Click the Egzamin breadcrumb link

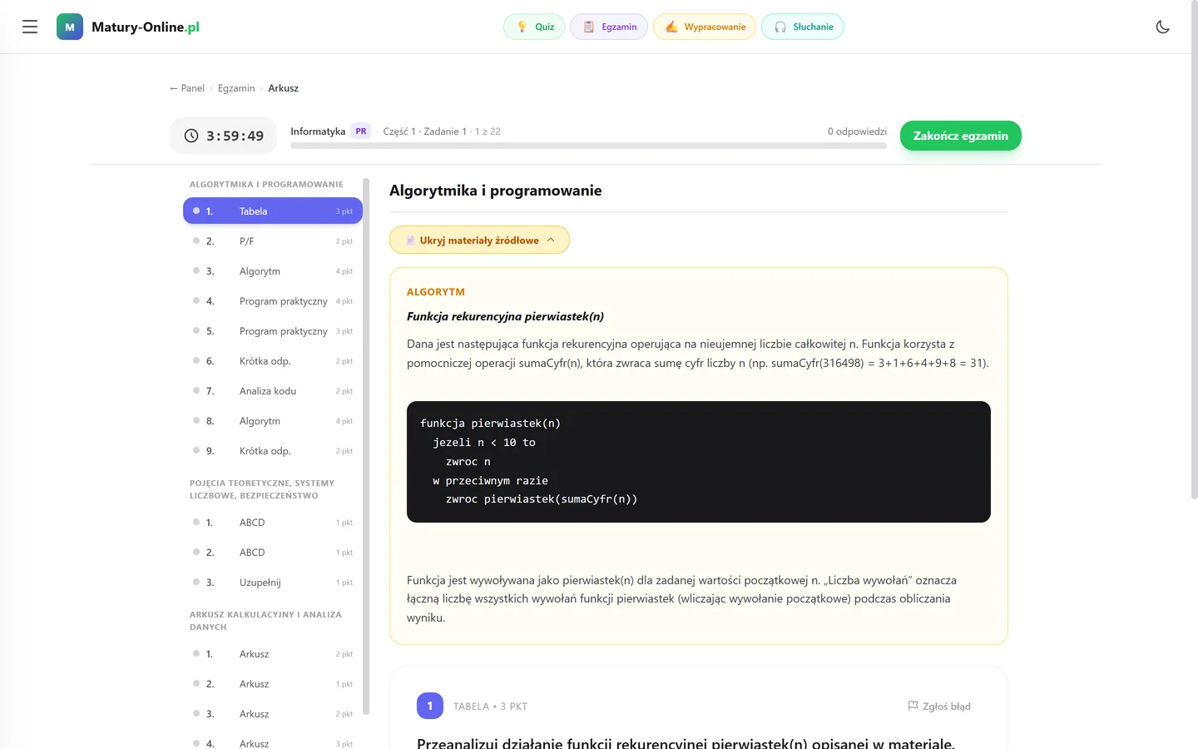tap(236, 88)
